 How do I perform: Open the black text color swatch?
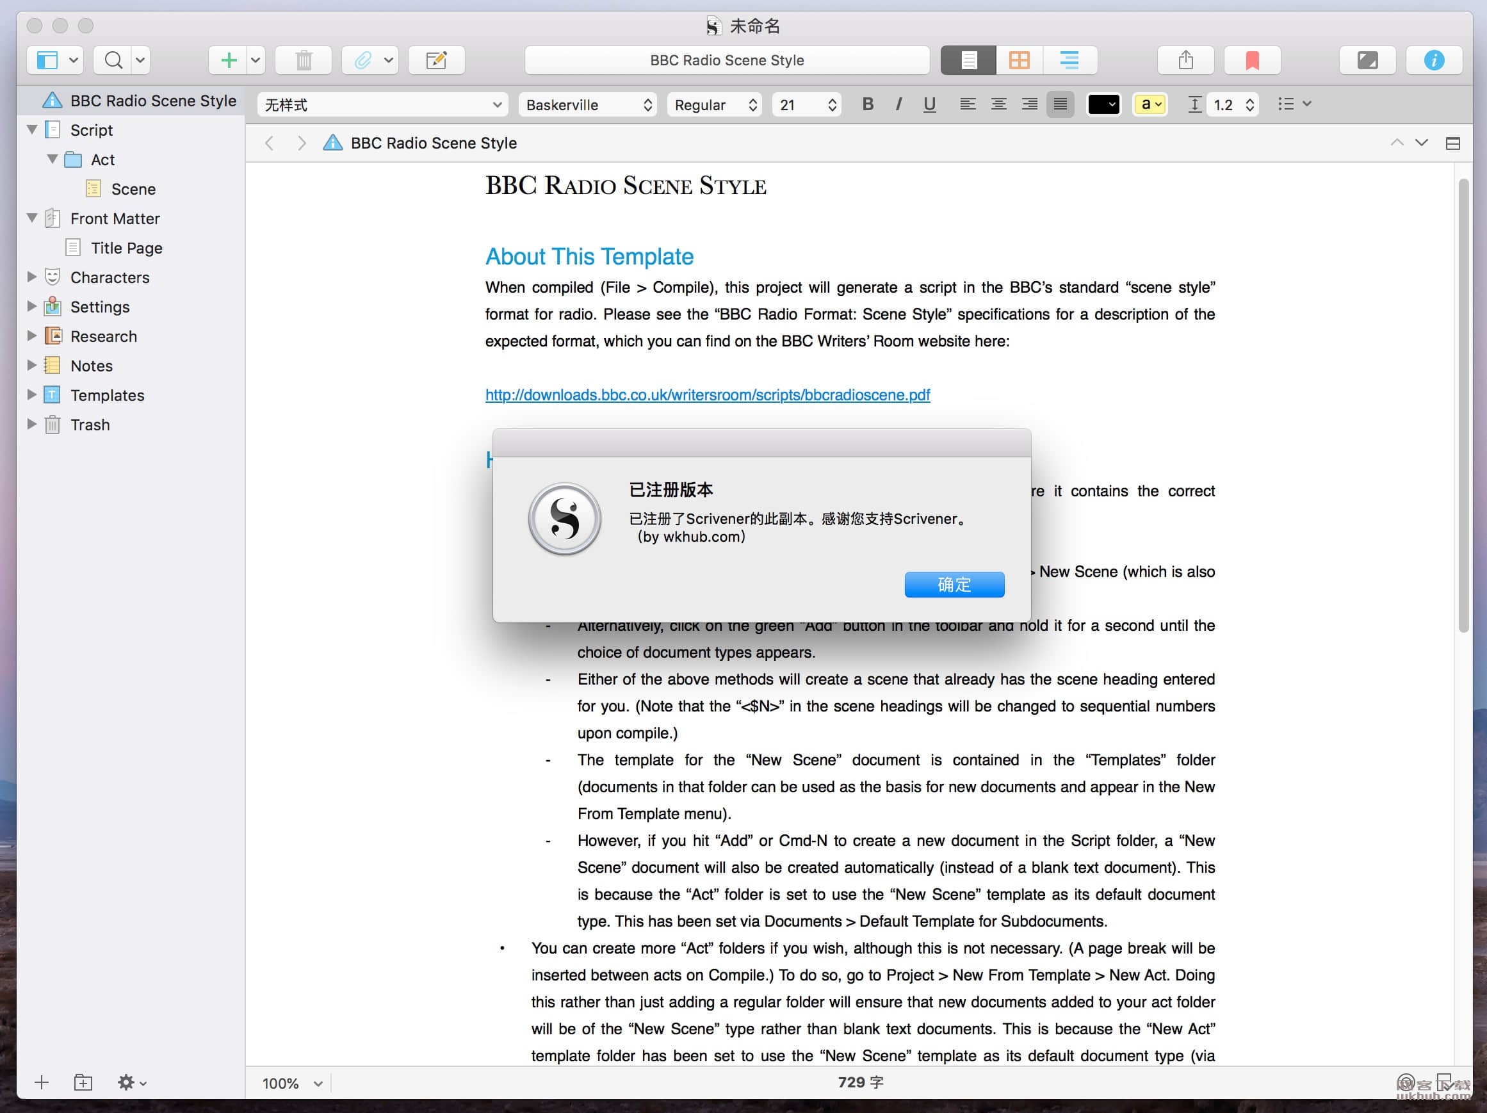(x=1103, y=104)
